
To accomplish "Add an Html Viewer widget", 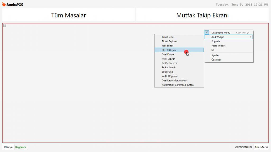I will 168,59.
